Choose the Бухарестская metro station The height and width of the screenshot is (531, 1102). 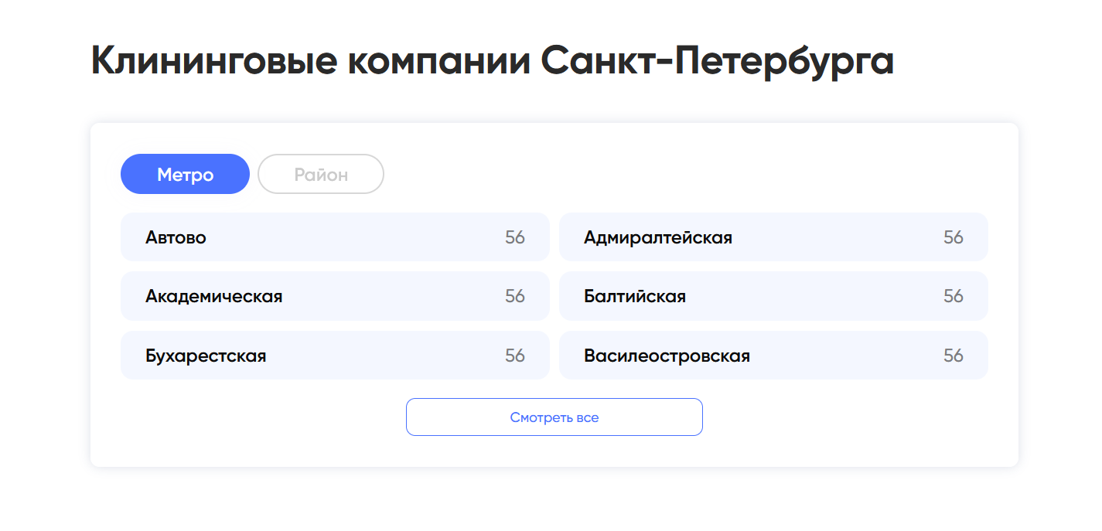point(335,356)
